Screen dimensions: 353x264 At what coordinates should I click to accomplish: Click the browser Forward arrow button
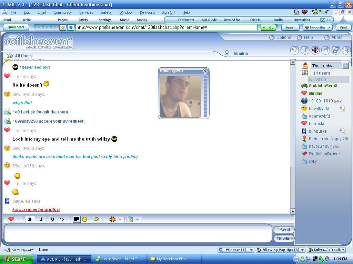pyautogui.click(x=47, y=27)
